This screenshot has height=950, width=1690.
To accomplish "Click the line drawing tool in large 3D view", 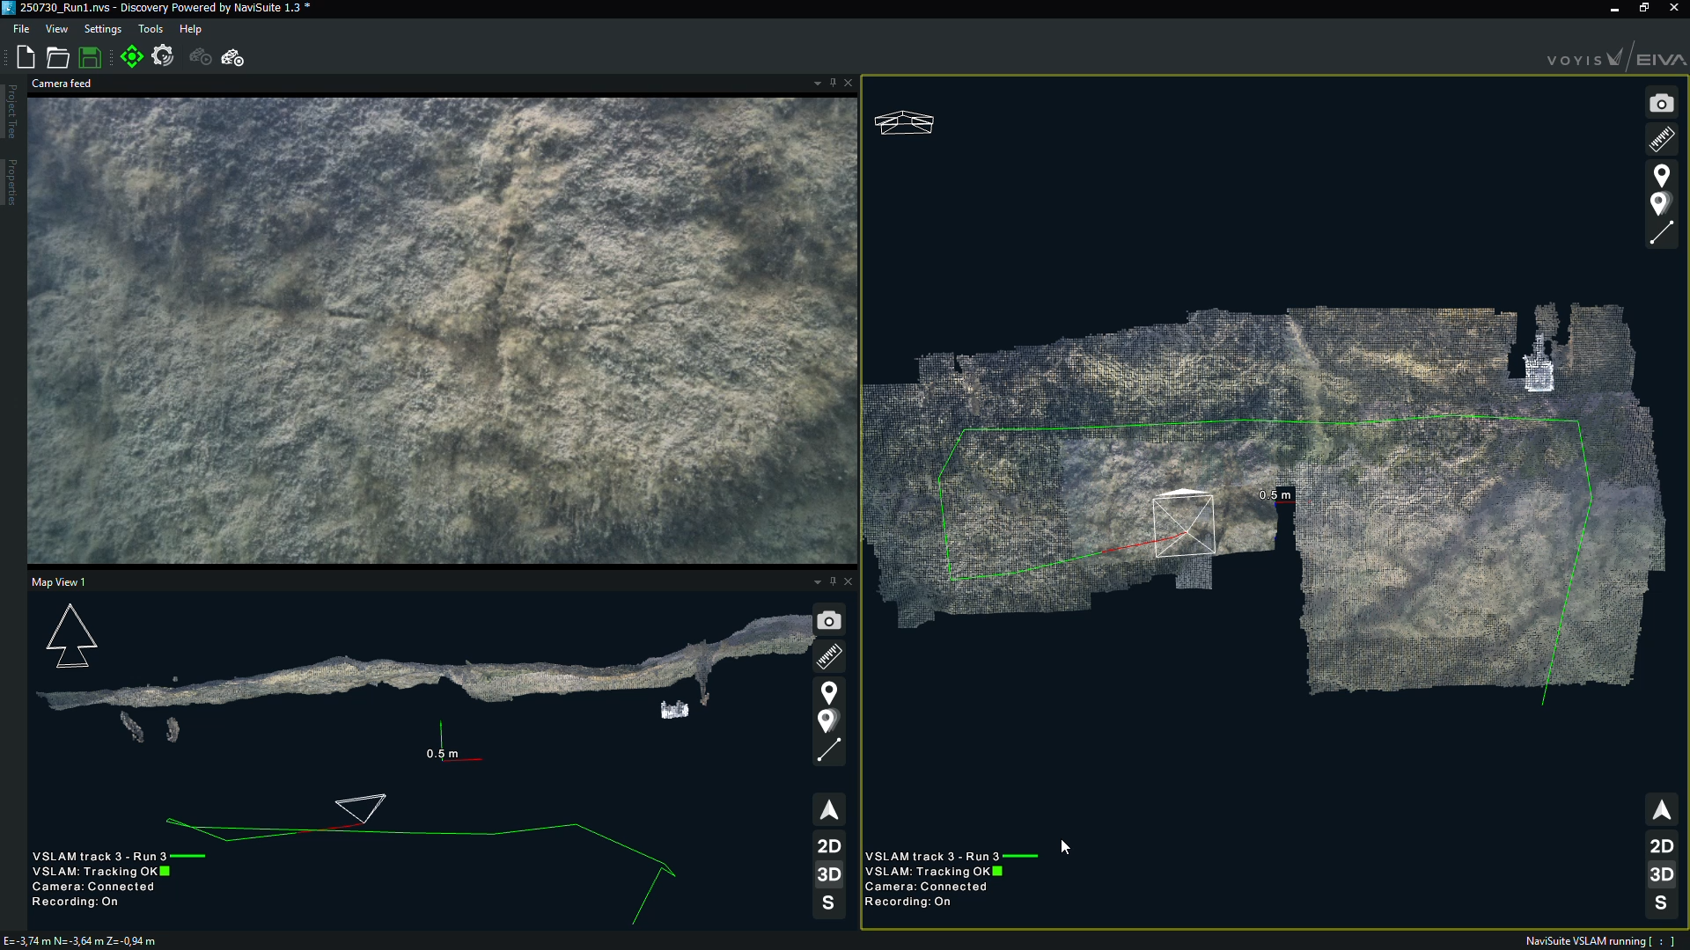I will tap(1661, 233).
